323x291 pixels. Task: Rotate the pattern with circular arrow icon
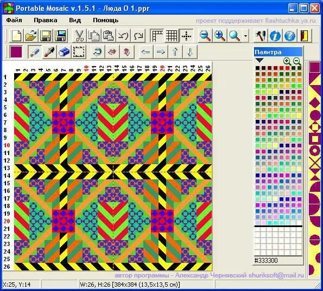[x=97, y=52]
